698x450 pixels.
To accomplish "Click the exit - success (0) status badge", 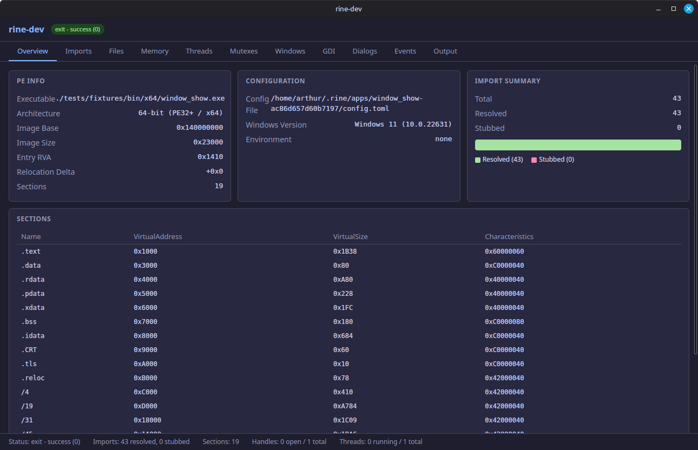I will pos(77,29).
